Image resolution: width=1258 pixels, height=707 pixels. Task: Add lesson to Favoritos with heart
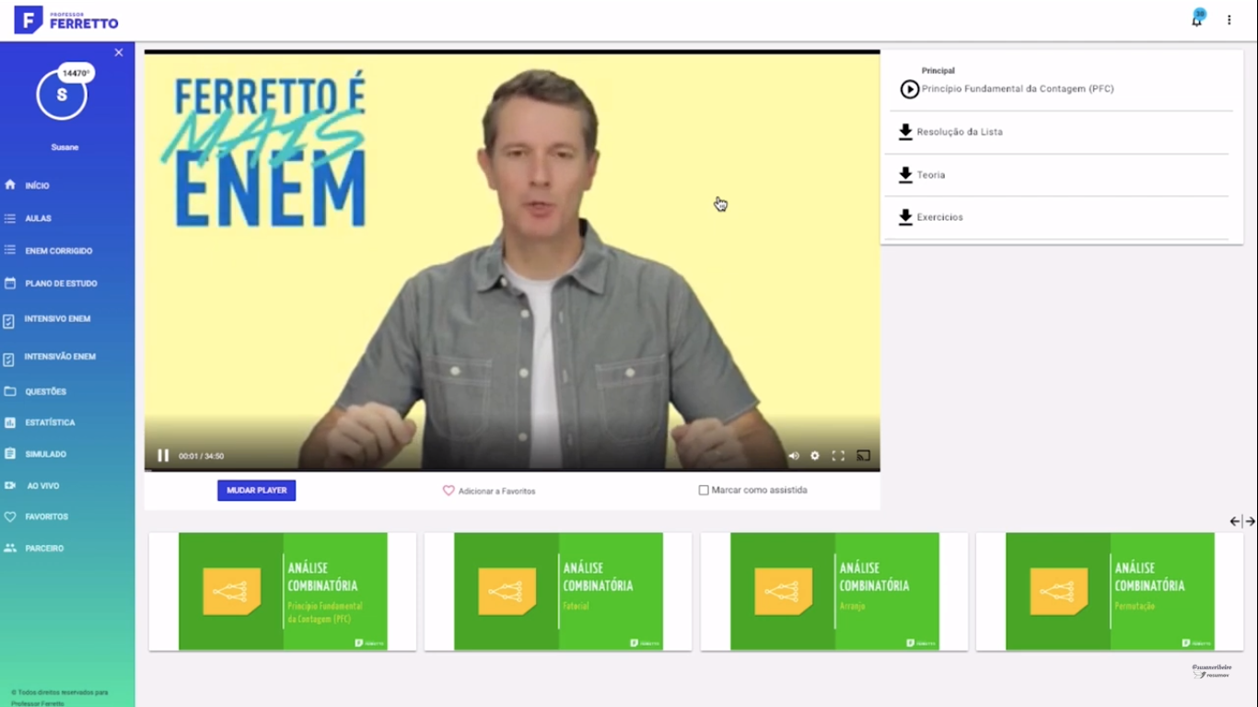[448, 491]
